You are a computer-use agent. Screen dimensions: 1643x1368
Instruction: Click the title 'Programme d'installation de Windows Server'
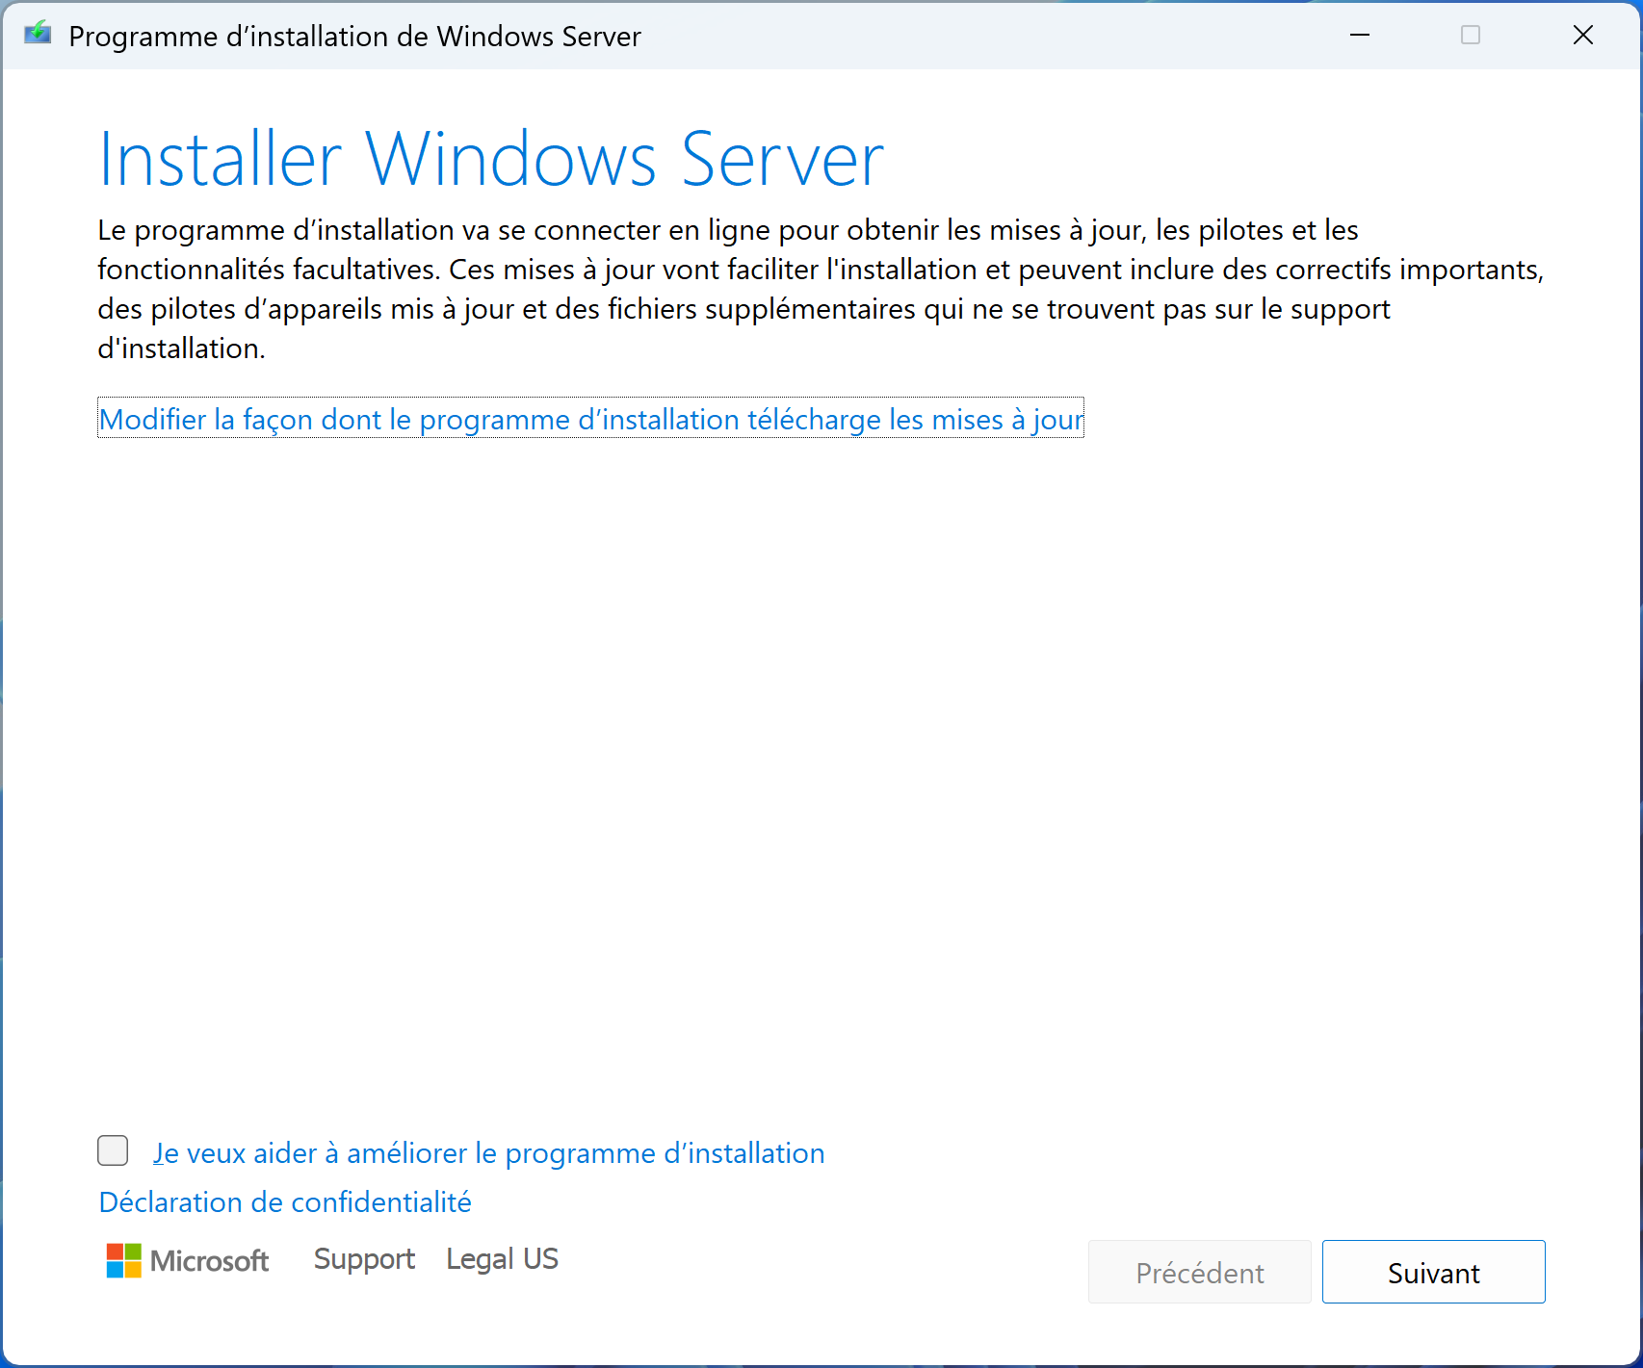(x=354, y=37)
